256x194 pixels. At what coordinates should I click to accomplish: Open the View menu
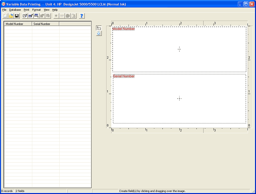tap(46, 10)
